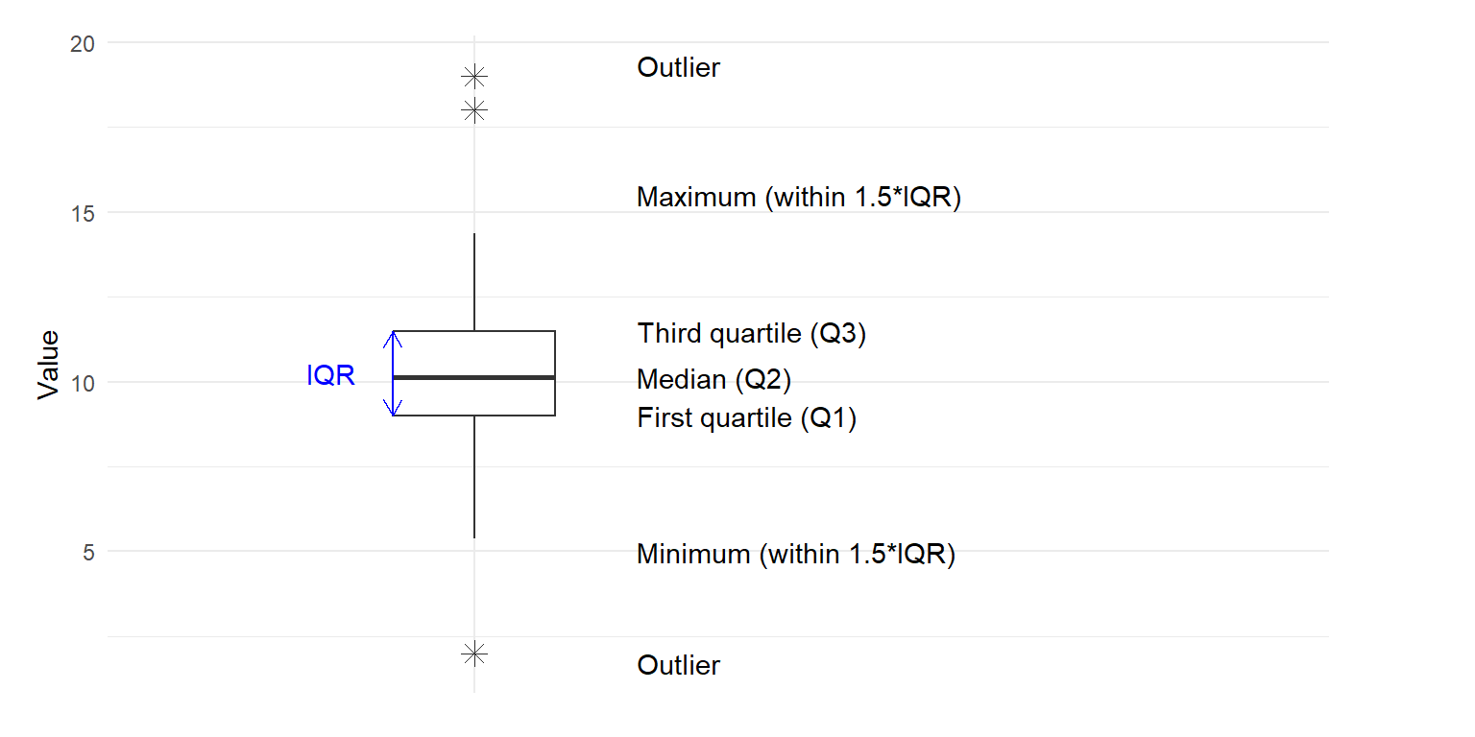Click the lower whisker line below box
The width and height of the screenshot is (1475, 737).
pyautogui.click(x=474, y=477)
